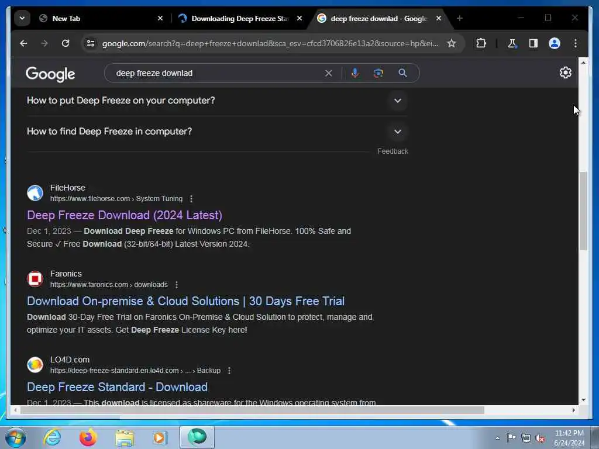
Task: Open 'Deep Freeze Download (2024 Latest)' link
Action: [x=125, y=215]
